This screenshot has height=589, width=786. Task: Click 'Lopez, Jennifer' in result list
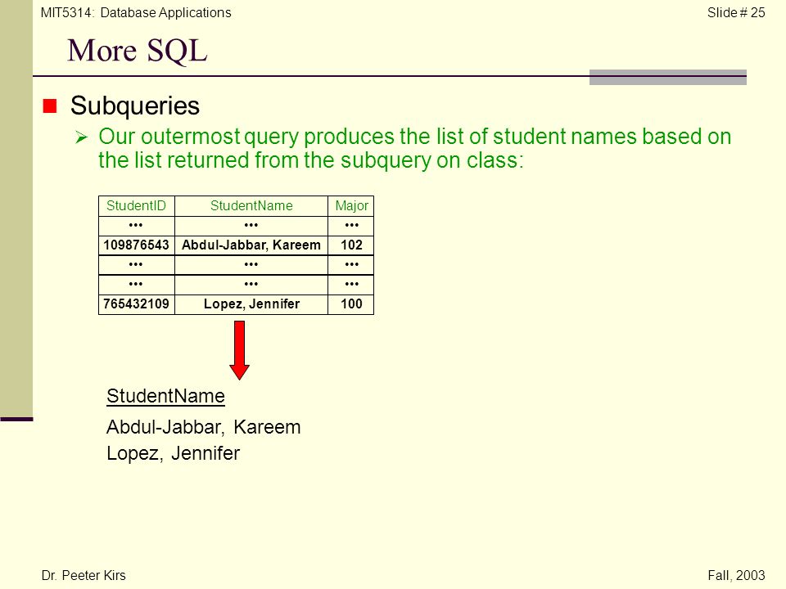(173, 453)
